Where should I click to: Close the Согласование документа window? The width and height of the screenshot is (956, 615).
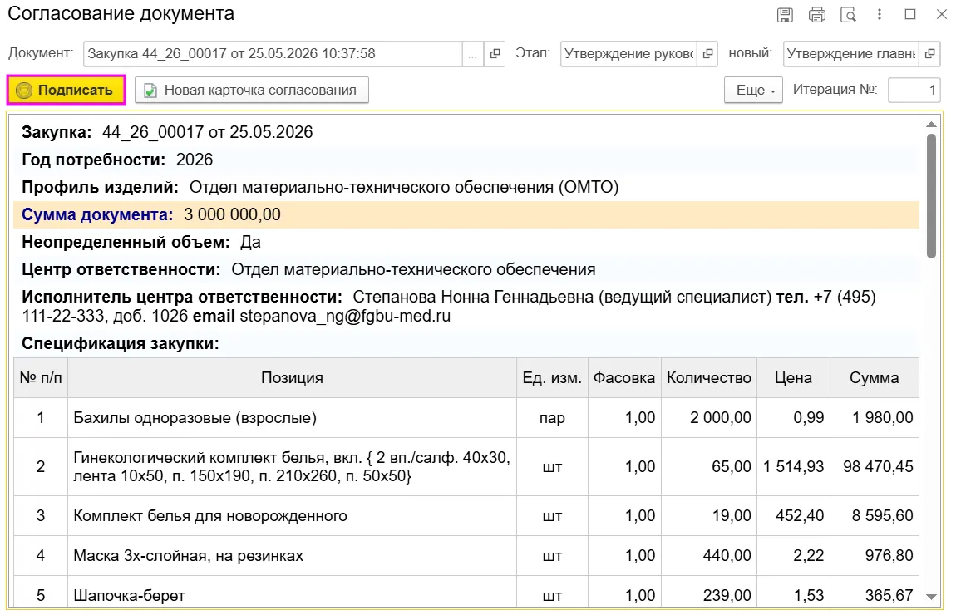tap(941, 14)
